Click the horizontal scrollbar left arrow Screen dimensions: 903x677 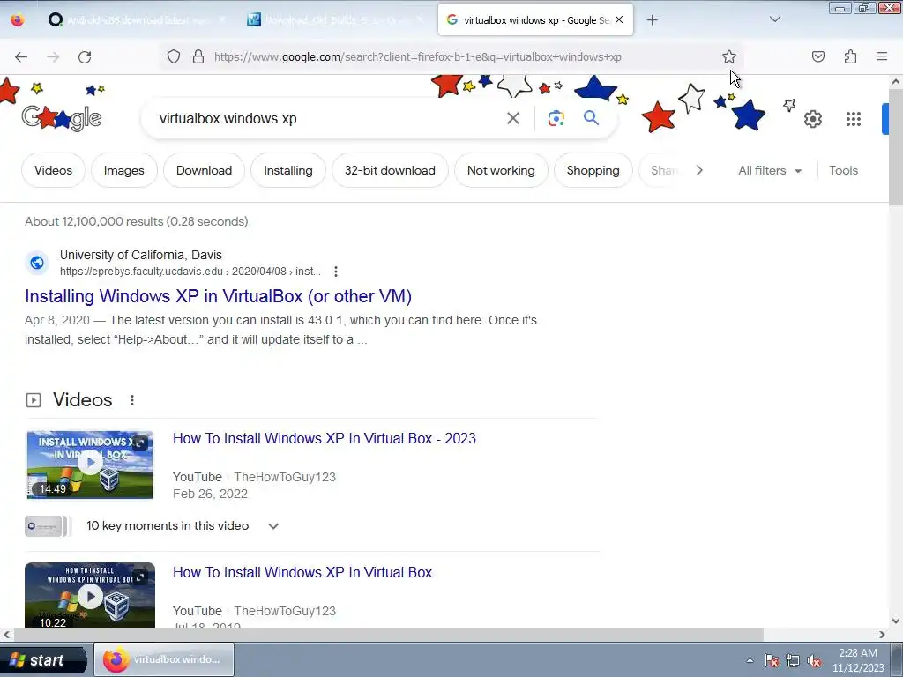coord(6,635)
